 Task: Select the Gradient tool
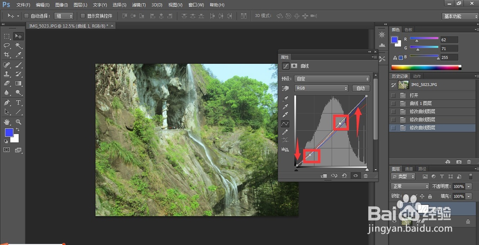[x=18, y=83]
